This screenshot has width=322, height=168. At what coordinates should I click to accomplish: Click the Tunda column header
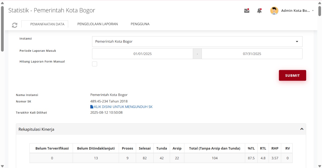tap(162, 148)
